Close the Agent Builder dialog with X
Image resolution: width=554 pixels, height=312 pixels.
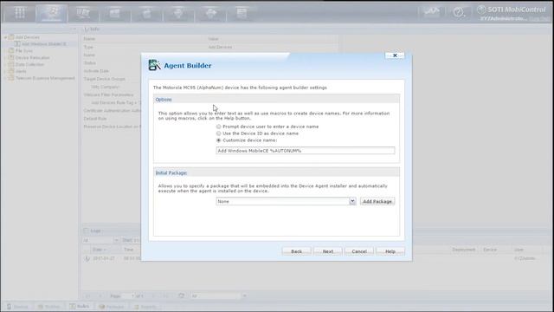tap(395, 55)
